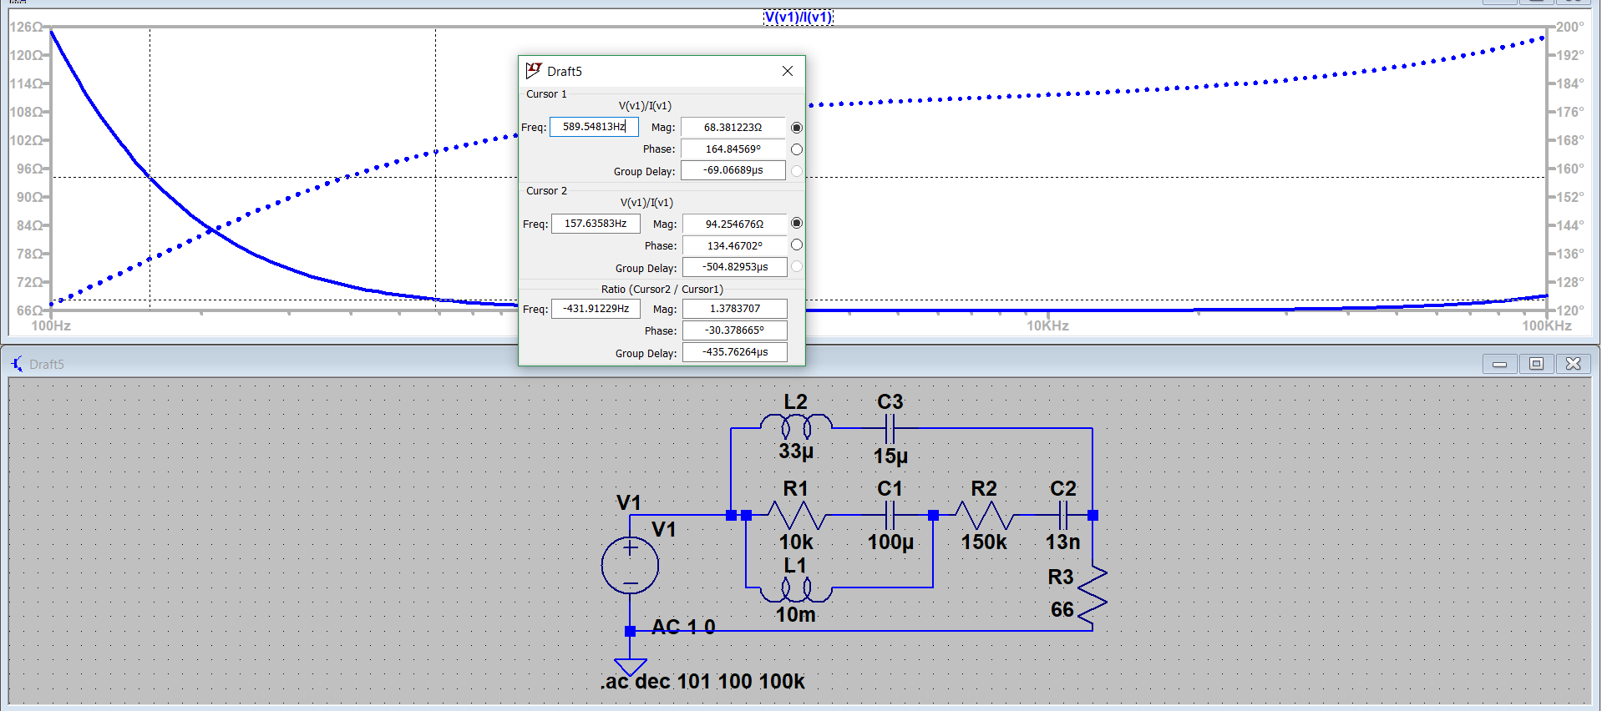Click the Cursor 1 Freq input field
The image size is (1602, 711).
[x=594, y=127]
